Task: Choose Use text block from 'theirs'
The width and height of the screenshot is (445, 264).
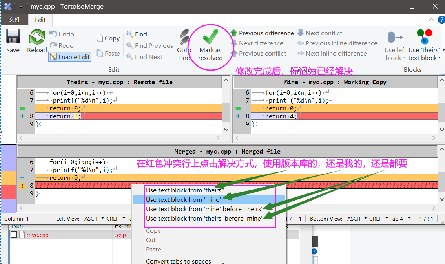Action: coord(209,190)
